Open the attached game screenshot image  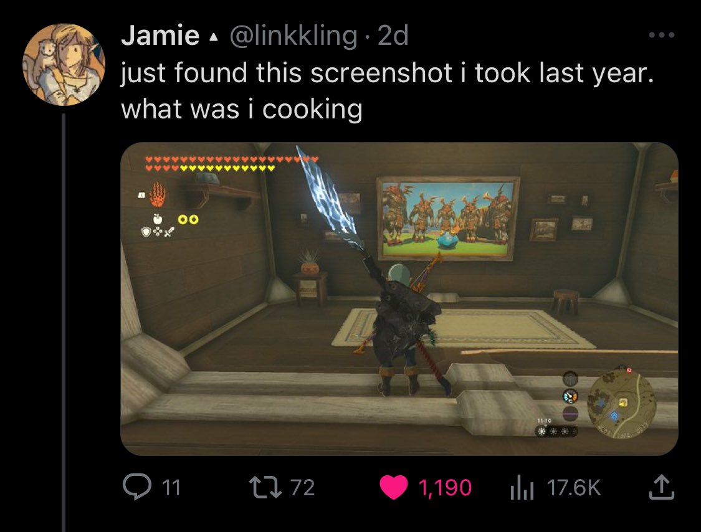(399, 298)
